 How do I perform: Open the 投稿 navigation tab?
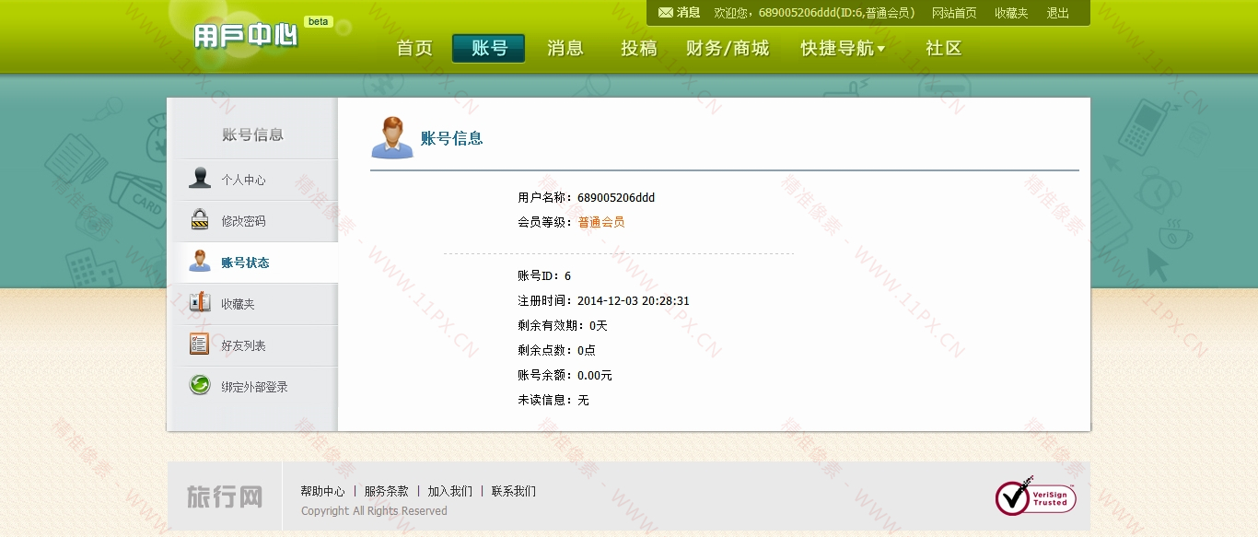[639, 48]
